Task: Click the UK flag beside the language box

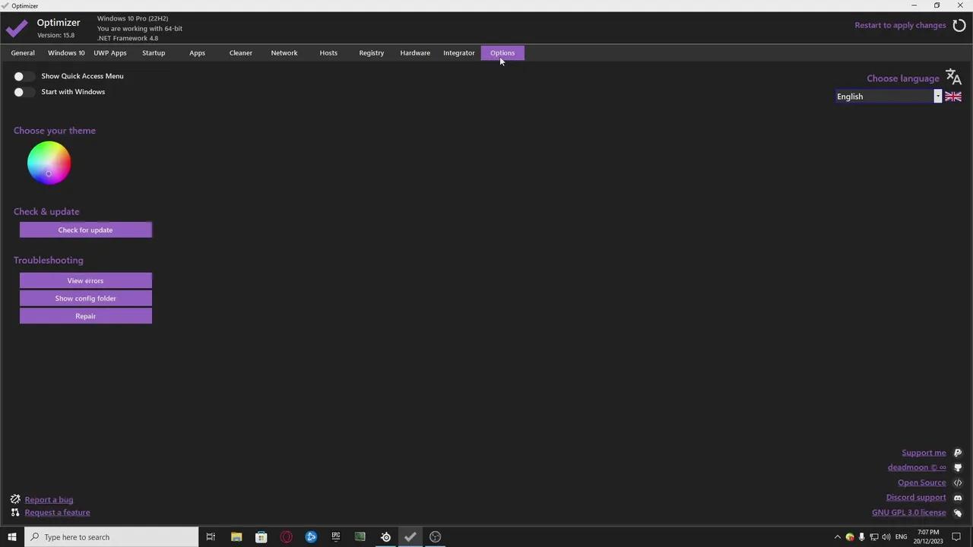Action: [x=952, y=96]
